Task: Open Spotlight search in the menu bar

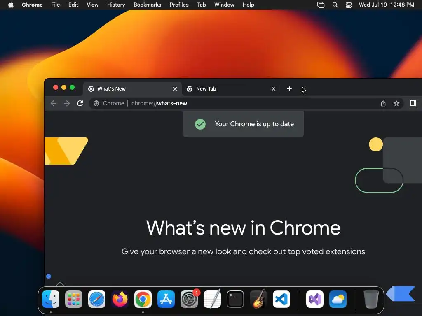Action: pos(335,5)
